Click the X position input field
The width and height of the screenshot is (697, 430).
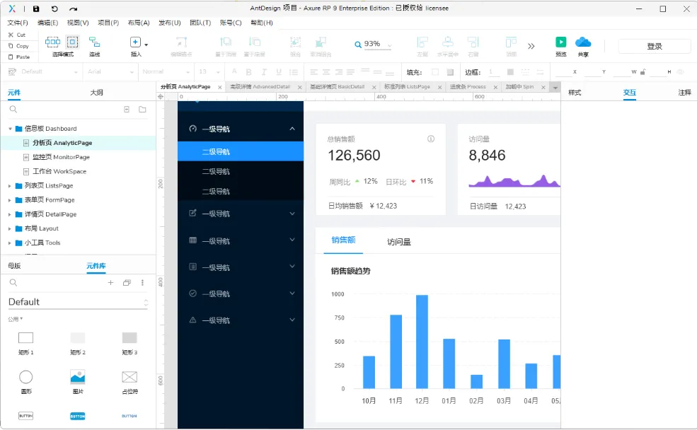tap(563, 71)
